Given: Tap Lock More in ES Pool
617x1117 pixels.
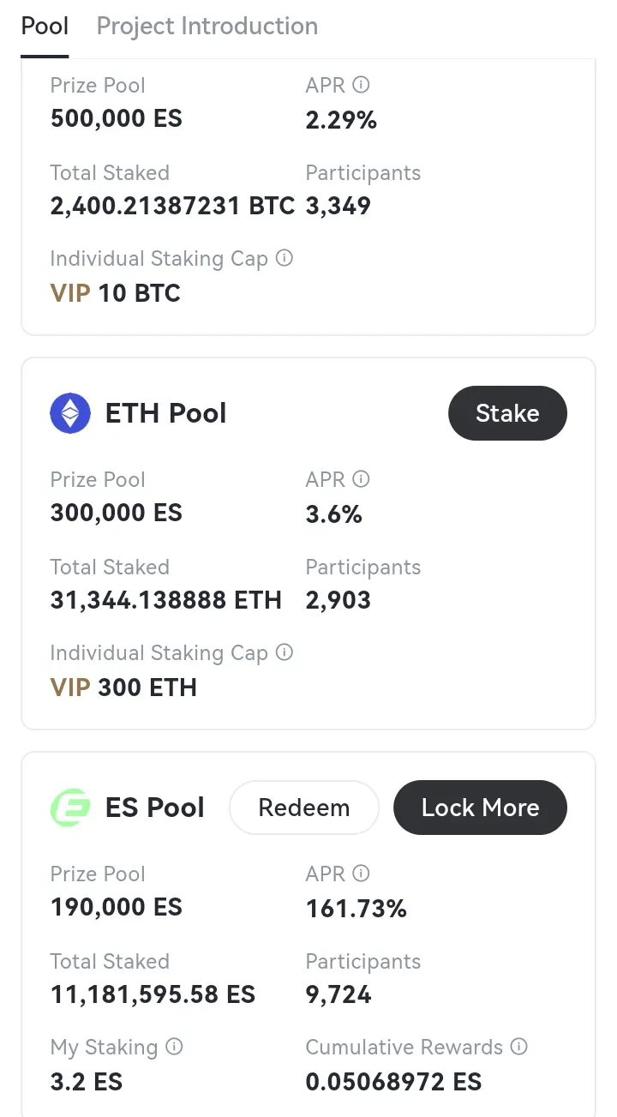Looking at the screenshot, I should tap(480, 808).
